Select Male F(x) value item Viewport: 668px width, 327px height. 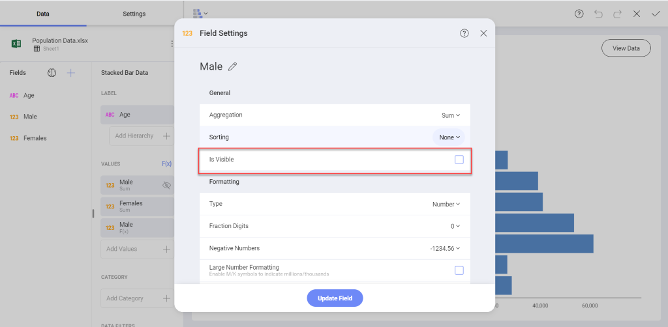pyautogui.click(x=137, y=227)
